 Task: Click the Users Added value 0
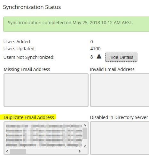click(91, 42)
